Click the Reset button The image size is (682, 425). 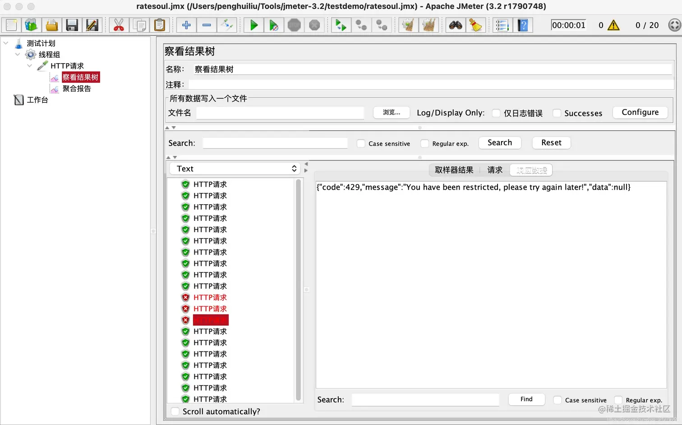[x=551, y=142]
